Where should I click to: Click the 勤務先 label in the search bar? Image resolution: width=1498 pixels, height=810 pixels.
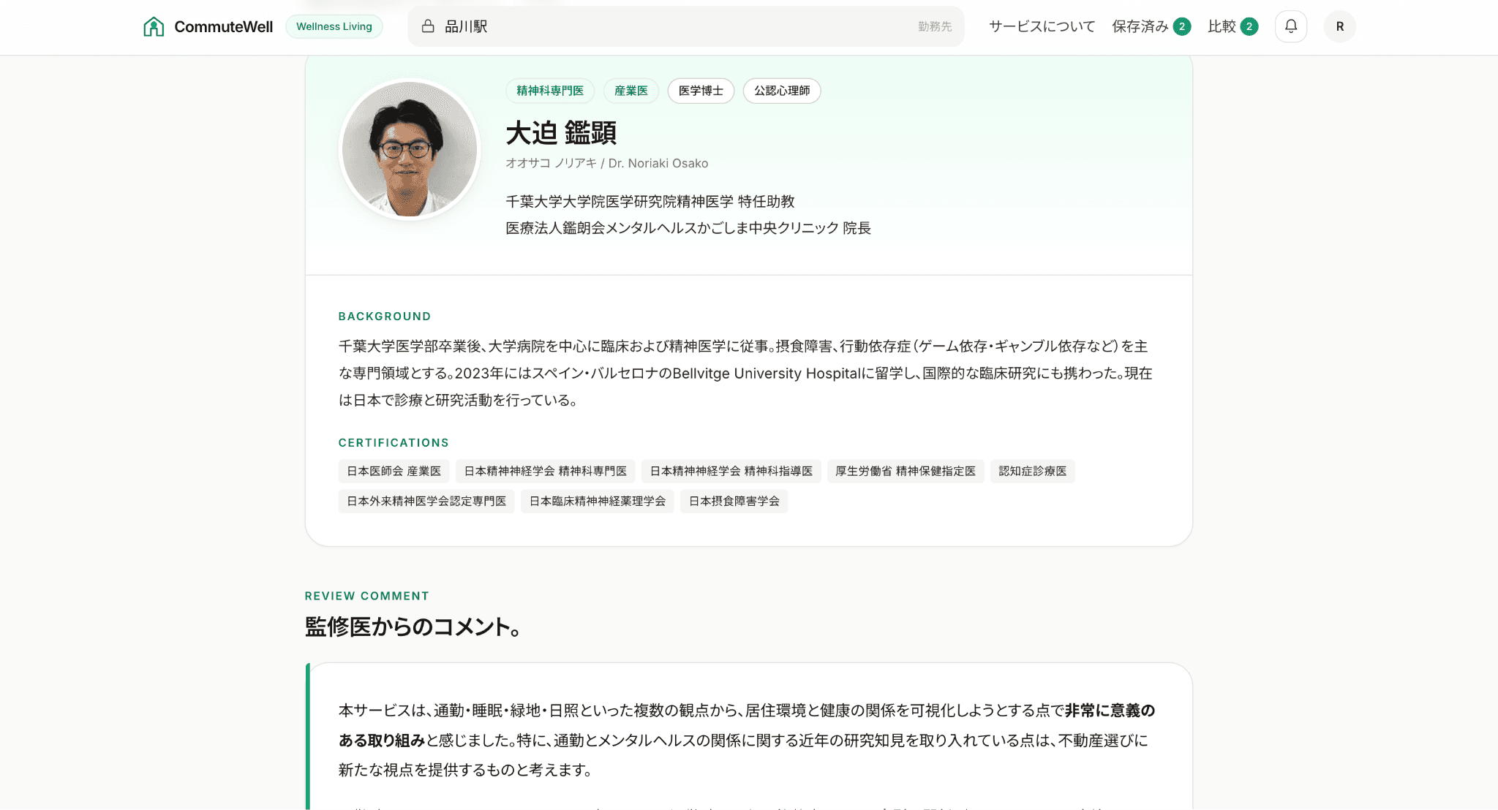[934, 26]
